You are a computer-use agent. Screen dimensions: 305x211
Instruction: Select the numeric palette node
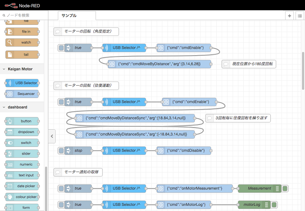coord(22,164)
